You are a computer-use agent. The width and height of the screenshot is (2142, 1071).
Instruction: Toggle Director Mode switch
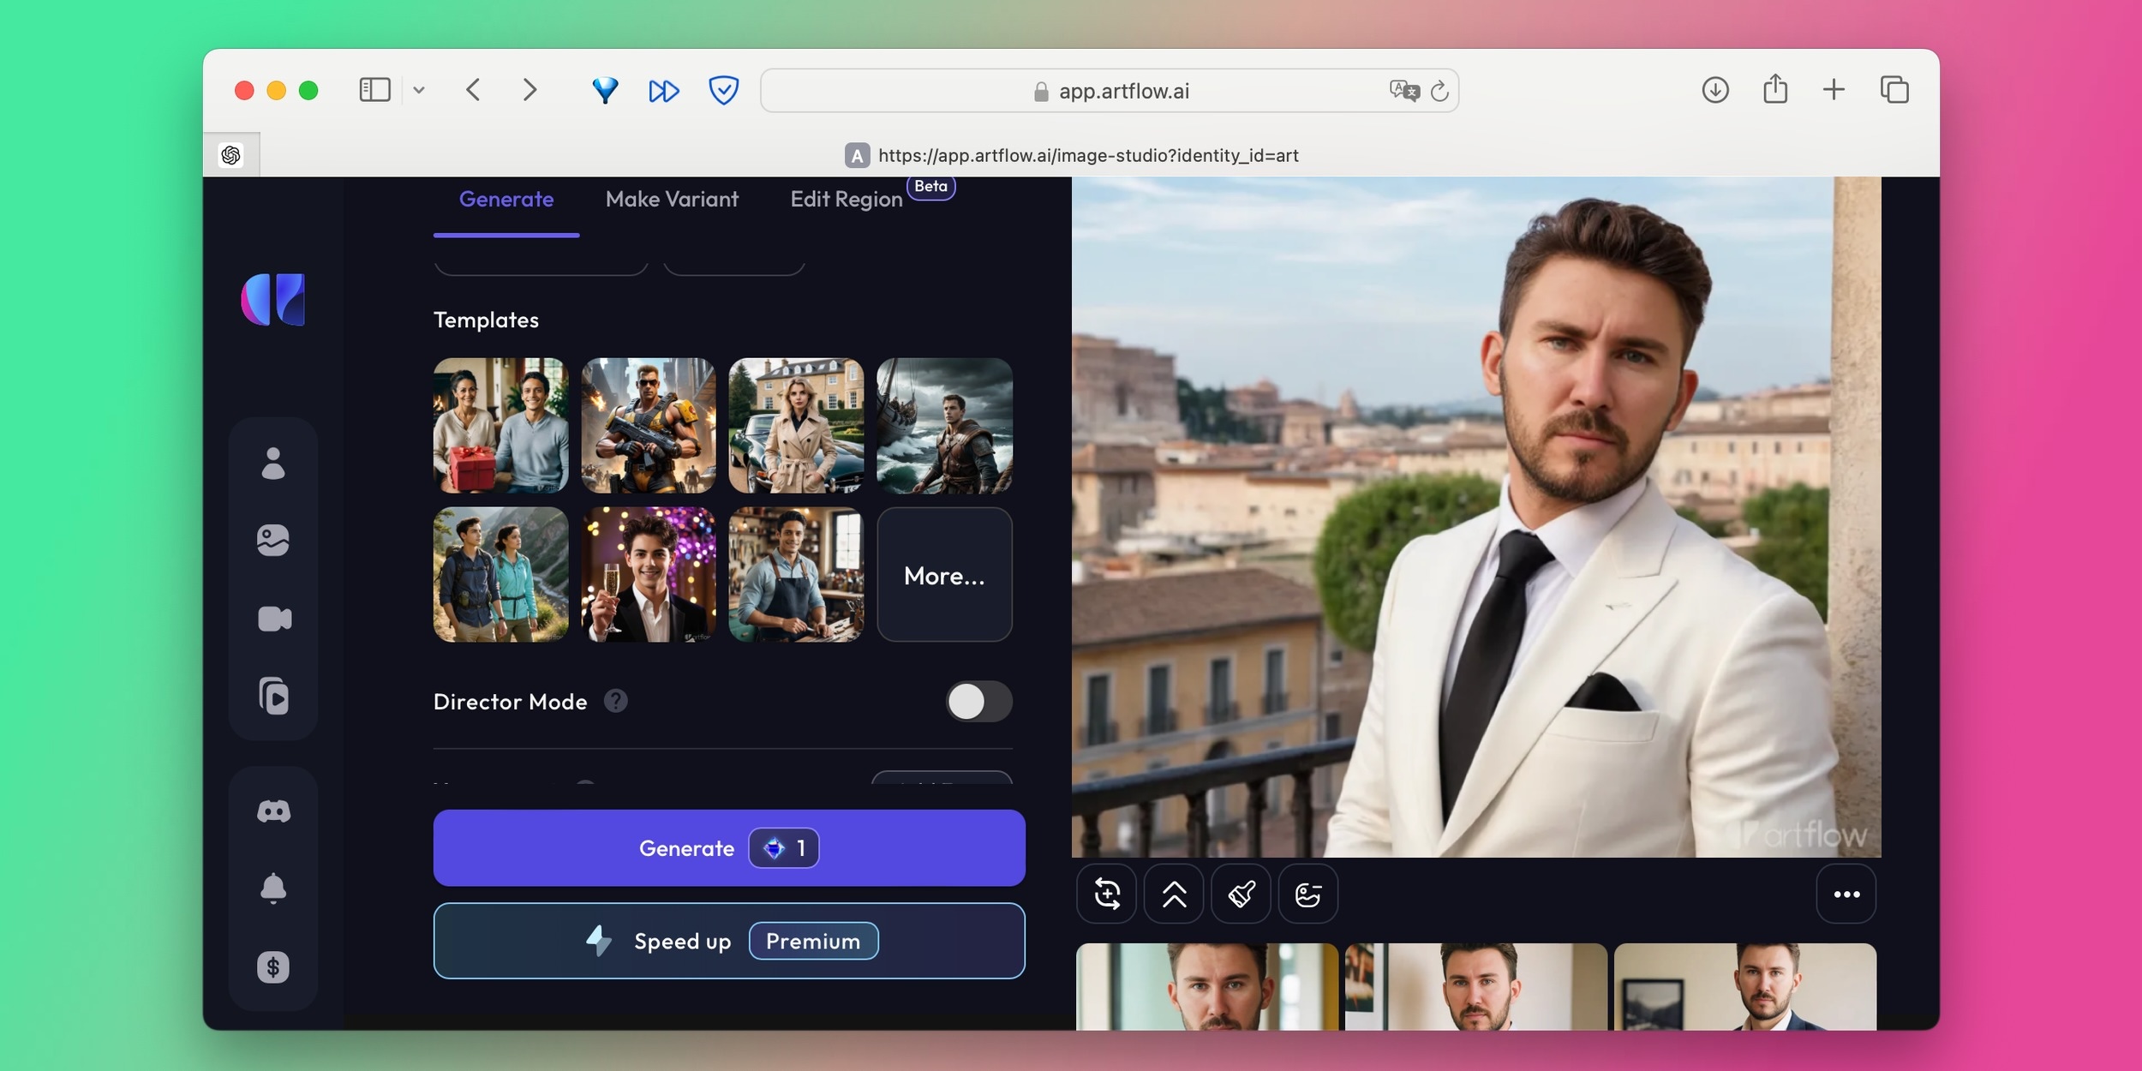click(x=977, y=699)
